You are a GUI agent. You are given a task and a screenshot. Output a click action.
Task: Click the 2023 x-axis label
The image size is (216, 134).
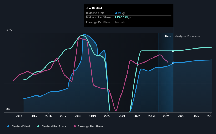click(152, 116)
